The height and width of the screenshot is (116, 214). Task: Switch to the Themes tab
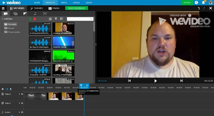point(37,8)
